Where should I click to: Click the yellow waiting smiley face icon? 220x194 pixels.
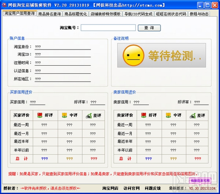click(133, 55)
